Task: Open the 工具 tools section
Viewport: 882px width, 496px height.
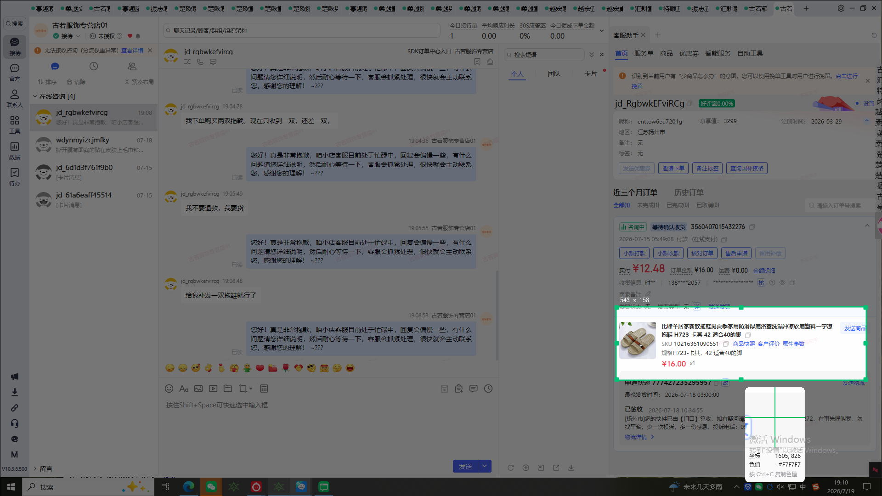Action: pyautogui.click(x=15, y=124)
